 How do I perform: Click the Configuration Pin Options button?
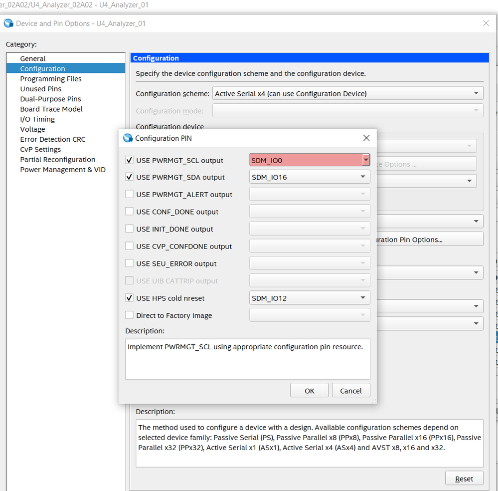pyautogui.click(x=430, y=240)
